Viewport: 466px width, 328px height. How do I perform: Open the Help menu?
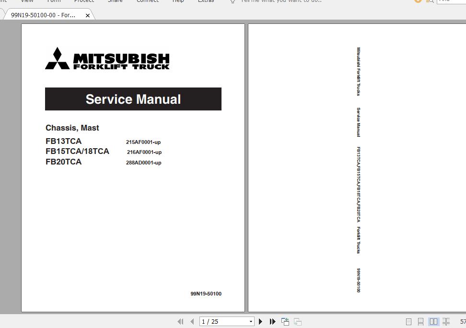pyautogui.click(x=178, y=1)
